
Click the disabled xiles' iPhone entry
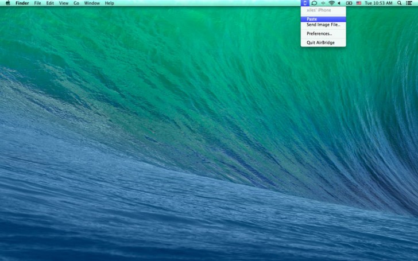[x=323, y=10]
